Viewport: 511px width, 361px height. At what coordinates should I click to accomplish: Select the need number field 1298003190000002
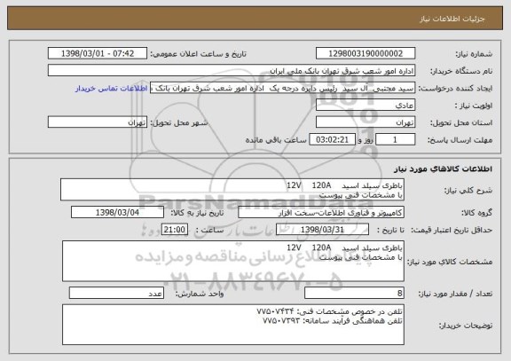click(x=366, y=53)
